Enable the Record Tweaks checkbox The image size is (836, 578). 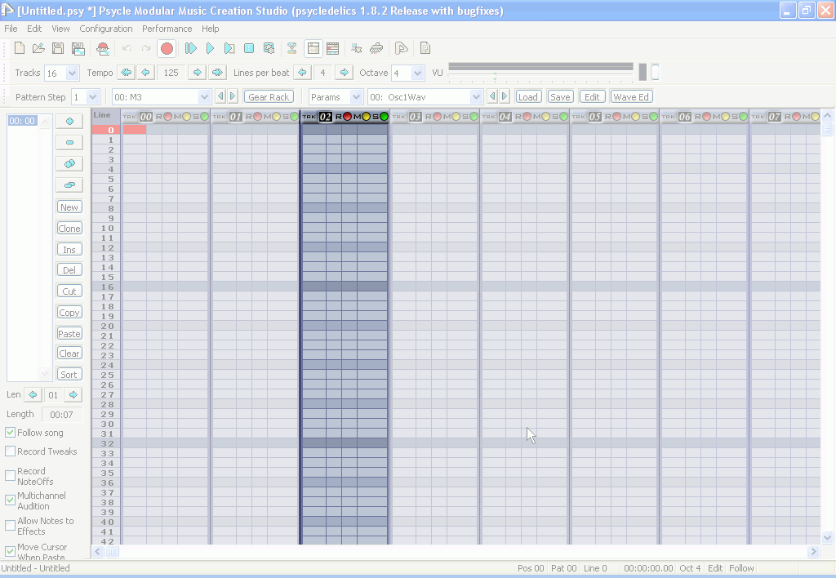[x=10, y=451]
